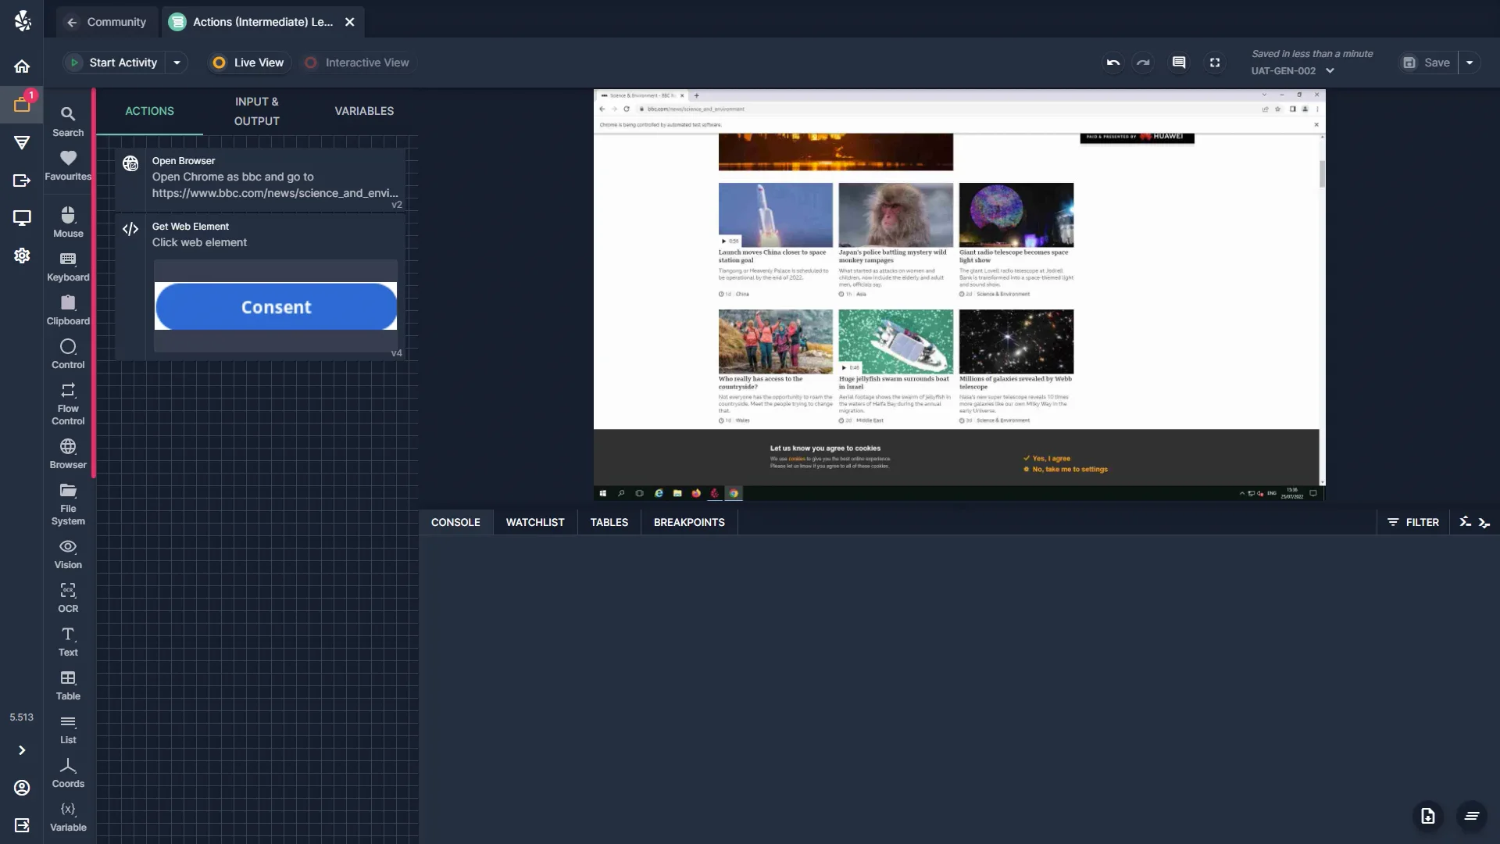Screen dimensions: 1500x844
Task: Select the Browser actions category
Action: [68, 453]
